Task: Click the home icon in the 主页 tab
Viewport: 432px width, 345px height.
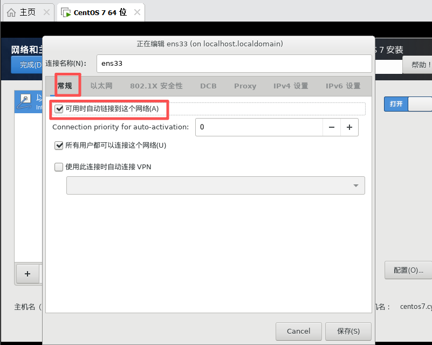Action: [11, 12]
